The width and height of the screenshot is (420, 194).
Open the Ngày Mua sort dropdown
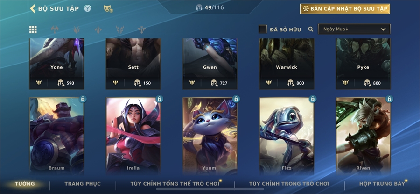tap(354, 29)
